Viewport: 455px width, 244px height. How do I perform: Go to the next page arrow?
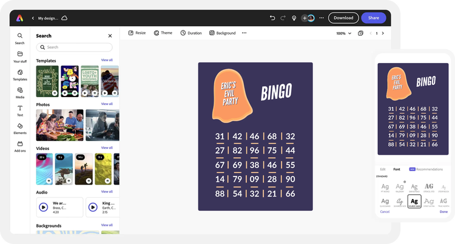[383, 33]
